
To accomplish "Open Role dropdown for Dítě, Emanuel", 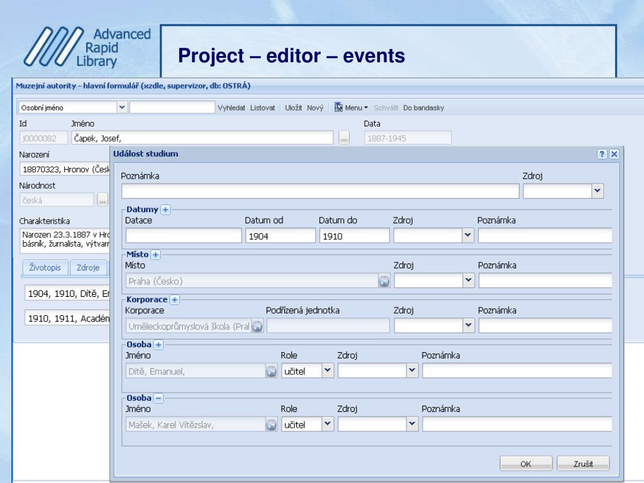I will tap(327, 370).
